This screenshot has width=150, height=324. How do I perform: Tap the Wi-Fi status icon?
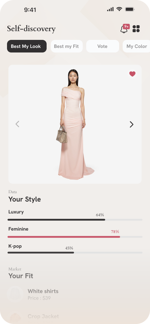tap(119, 9)
